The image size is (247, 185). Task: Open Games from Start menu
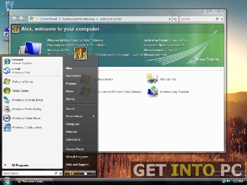(x=70, y=99)
